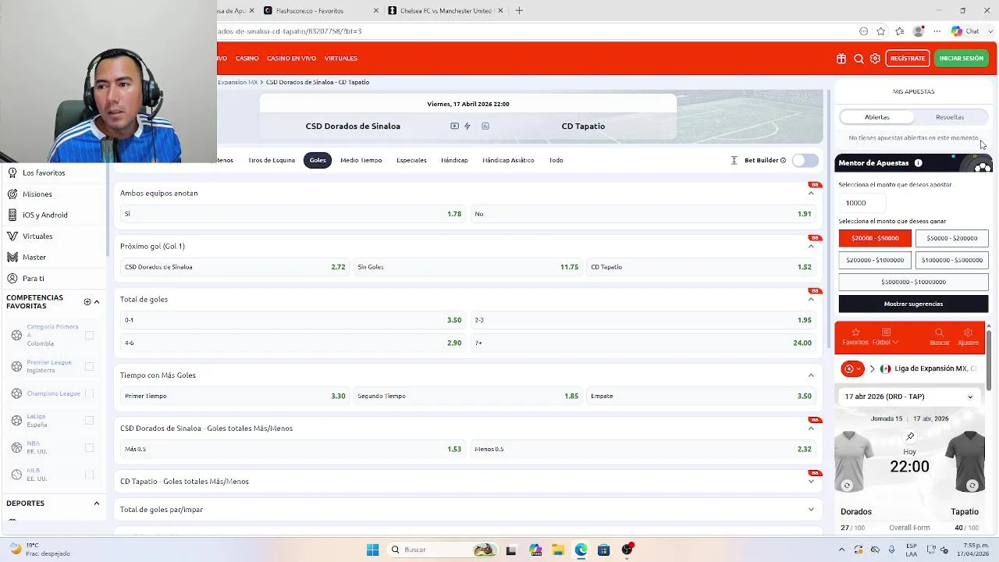Viewport: 999px width, 562px height.
Task: Click the Los favoritos star icon
Action: pyautogui.click(x=12, y=173)
